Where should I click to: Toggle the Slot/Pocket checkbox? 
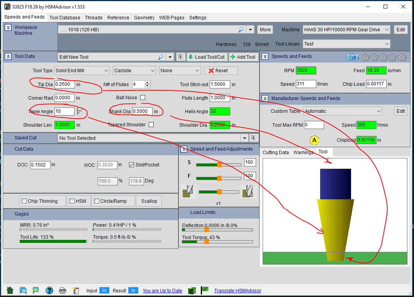click(x=131, y=165)
